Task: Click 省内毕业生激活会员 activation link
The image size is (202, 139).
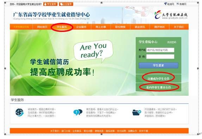Action: (158, 87)
